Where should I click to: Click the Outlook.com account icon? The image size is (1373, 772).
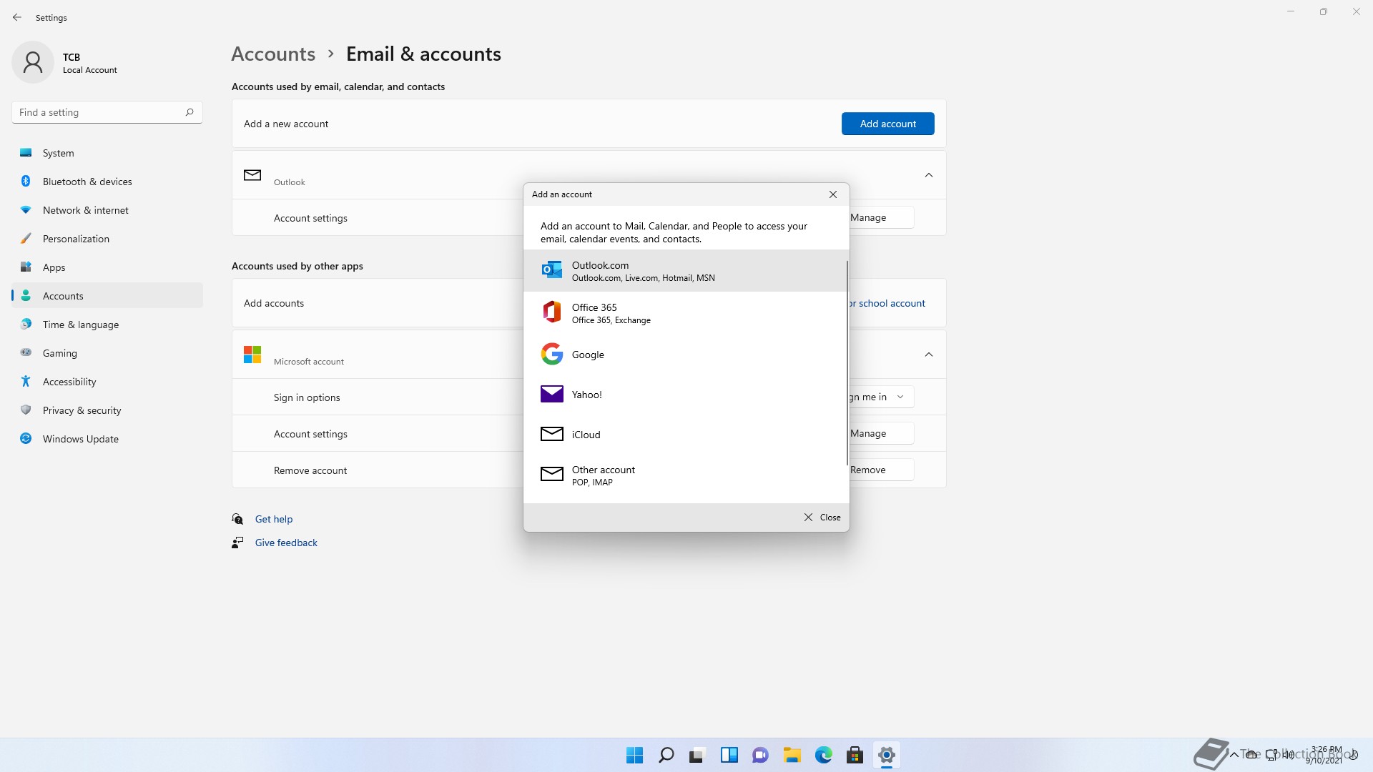coord(551,270)
